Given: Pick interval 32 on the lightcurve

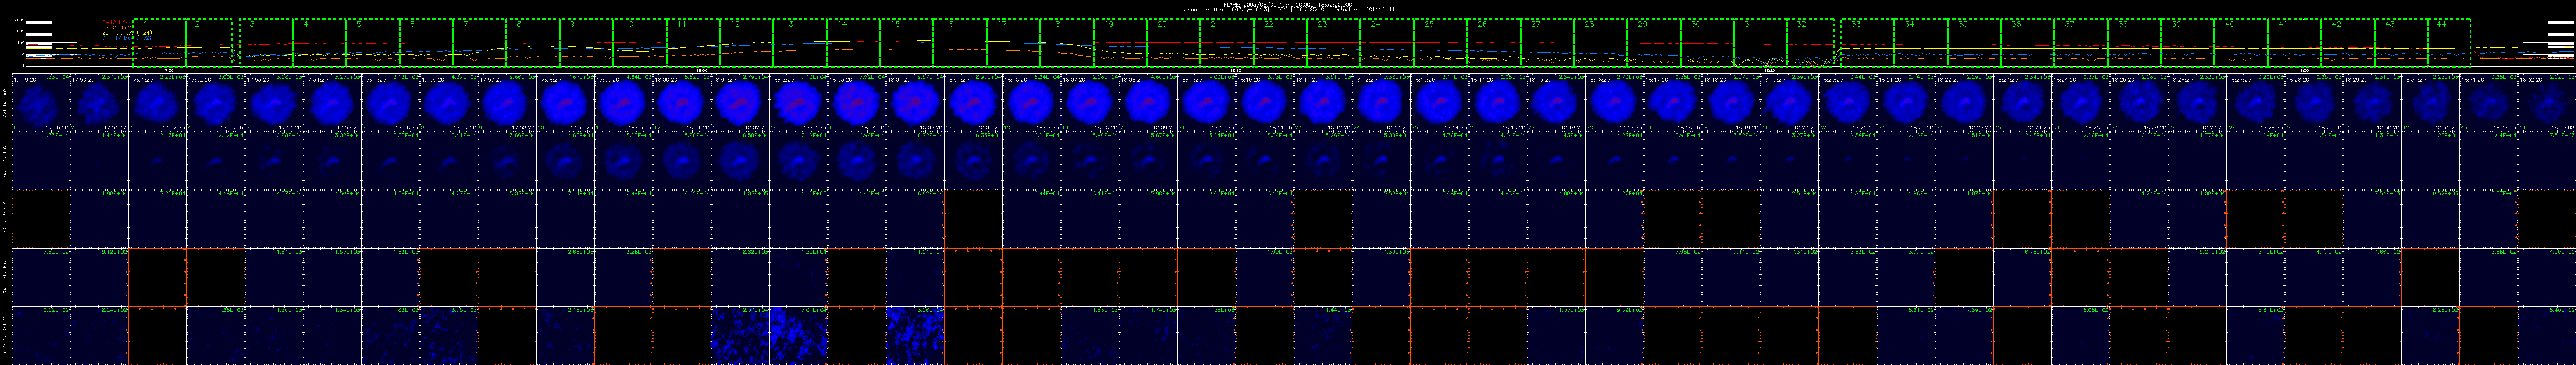Looking at the screenshot, I should (x=1811, y=43).
